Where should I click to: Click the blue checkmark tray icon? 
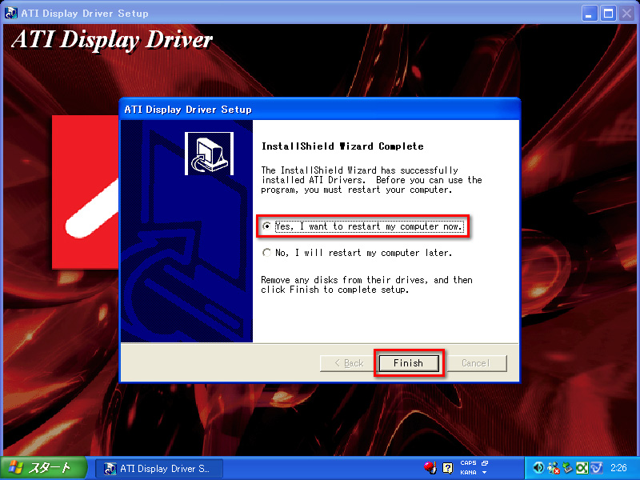596,468
